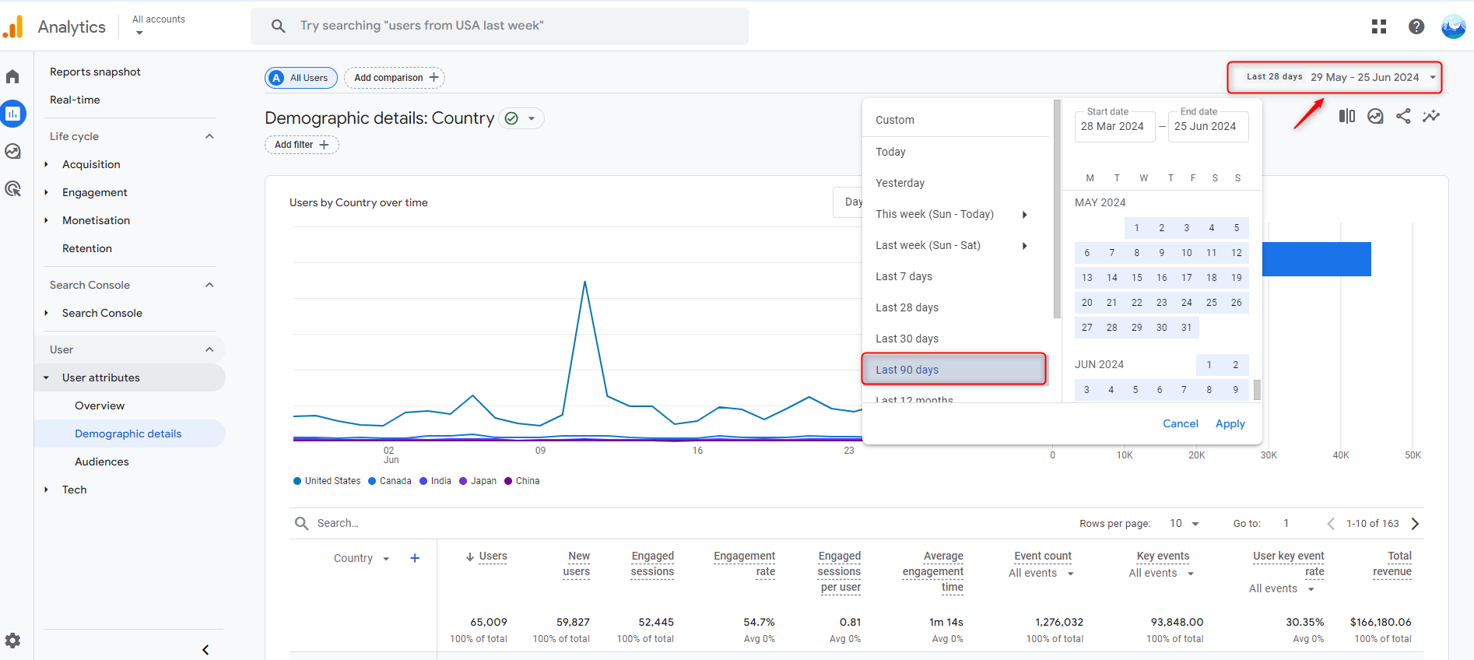Go to previous page of table rows

pos(1331,524)
